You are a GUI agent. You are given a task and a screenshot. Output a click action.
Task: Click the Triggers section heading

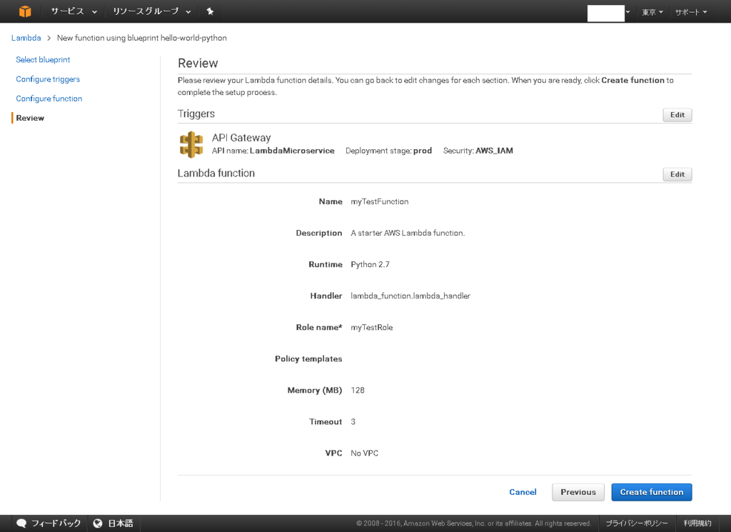(196, 114)
